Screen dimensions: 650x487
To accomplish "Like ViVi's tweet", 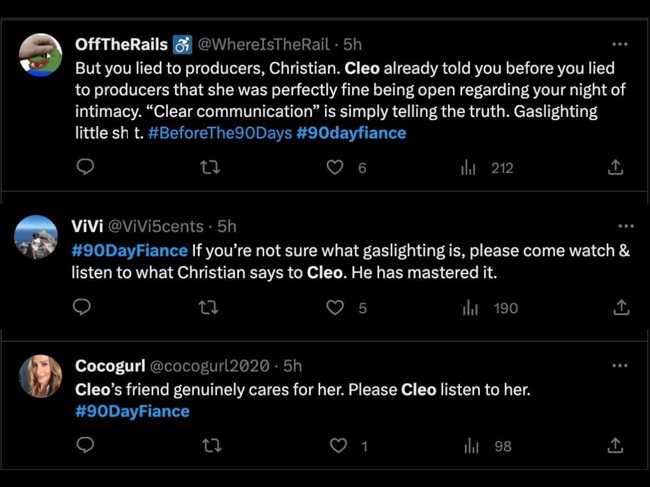I will click(x=335, y=308).
